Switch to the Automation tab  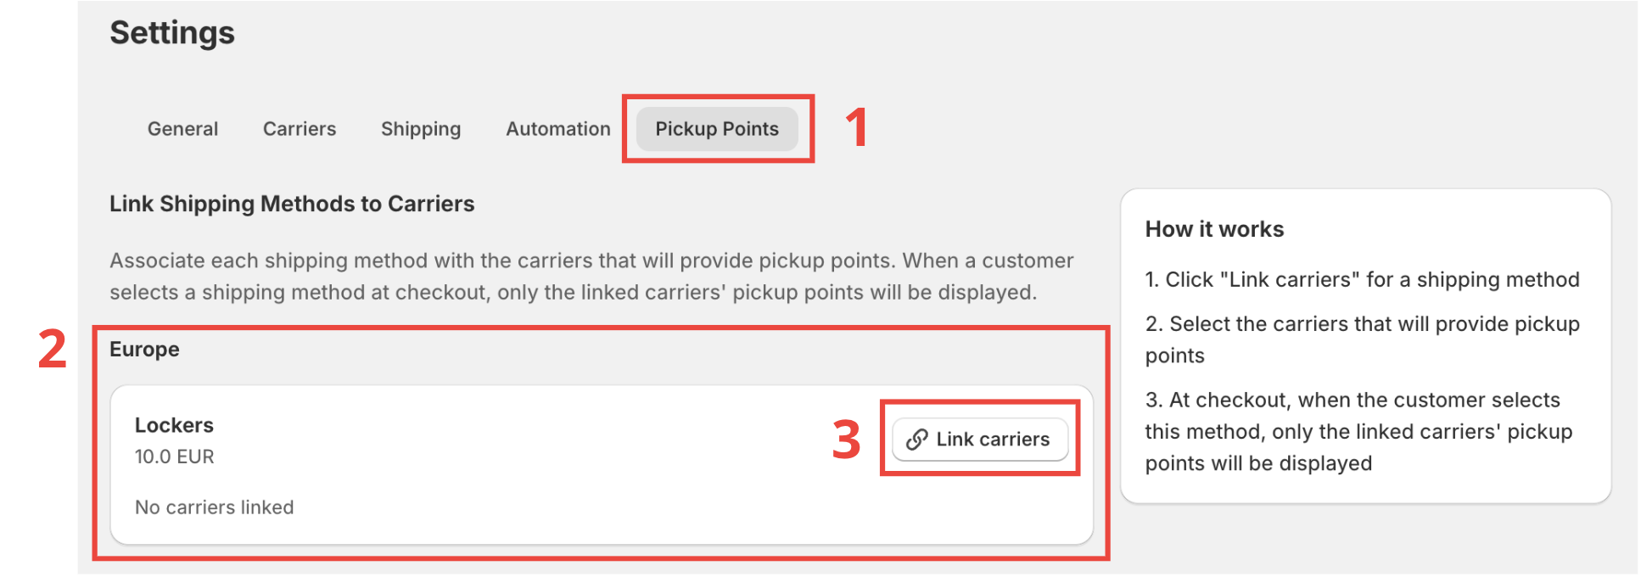(x=557, y=129)
